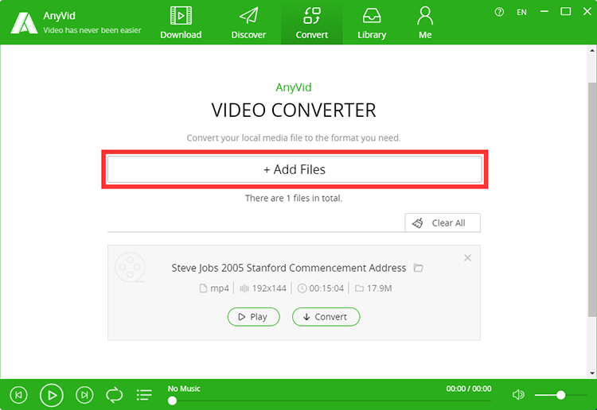Open the Download tab

click(x=181, y=23)
